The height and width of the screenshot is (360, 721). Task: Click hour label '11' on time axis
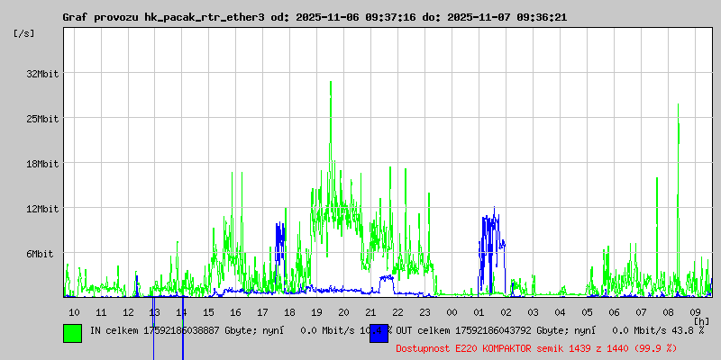[x=101, y=312]
